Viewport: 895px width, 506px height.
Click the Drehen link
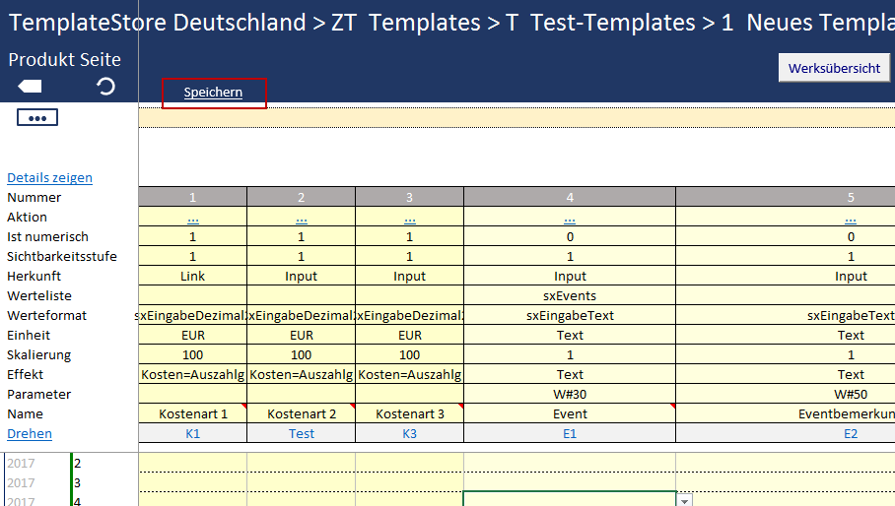30,434
